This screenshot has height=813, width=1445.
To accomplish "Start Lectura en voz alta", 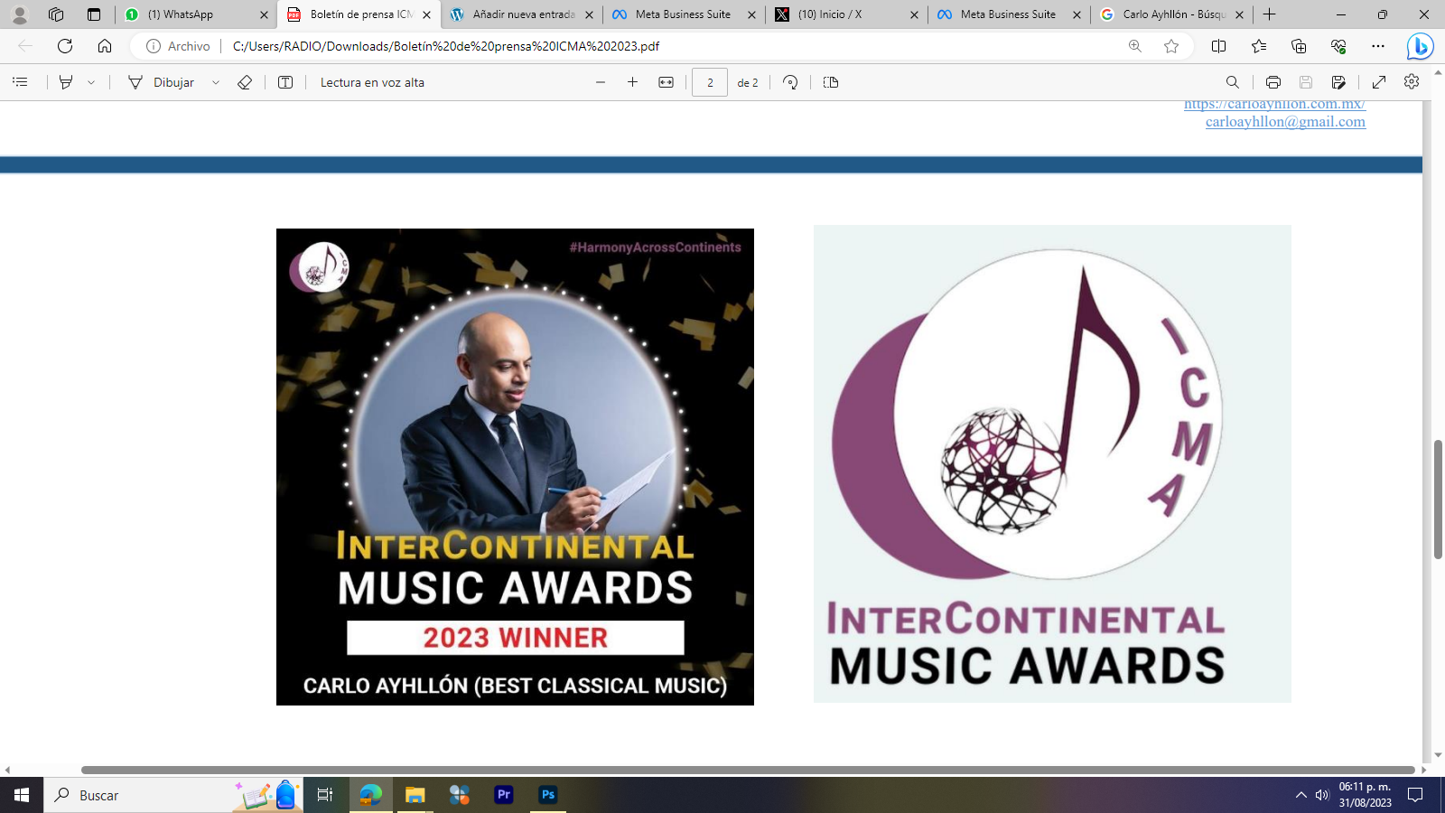I will click(372, 82).
